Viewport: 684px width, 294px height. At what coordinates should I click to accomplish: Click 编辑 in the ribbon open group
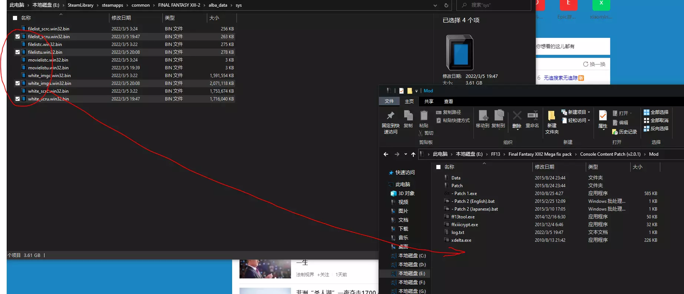click(620, 123)
